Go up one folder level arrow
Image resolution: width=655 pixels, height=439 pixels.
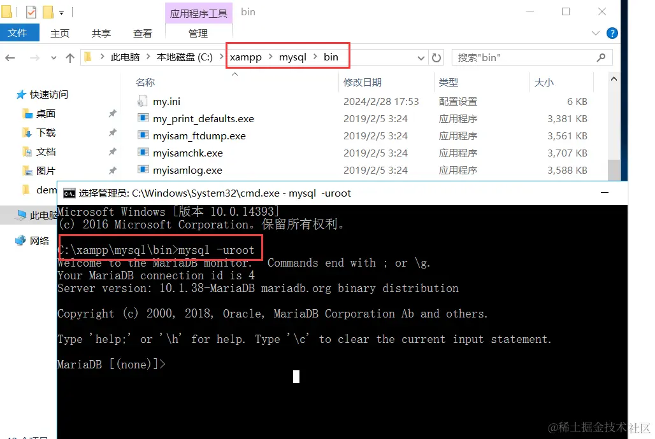[x=69, y=58]
